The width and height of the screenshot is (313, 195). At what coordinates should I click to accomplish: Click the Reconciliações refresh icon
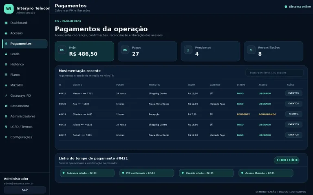point(251,50)
